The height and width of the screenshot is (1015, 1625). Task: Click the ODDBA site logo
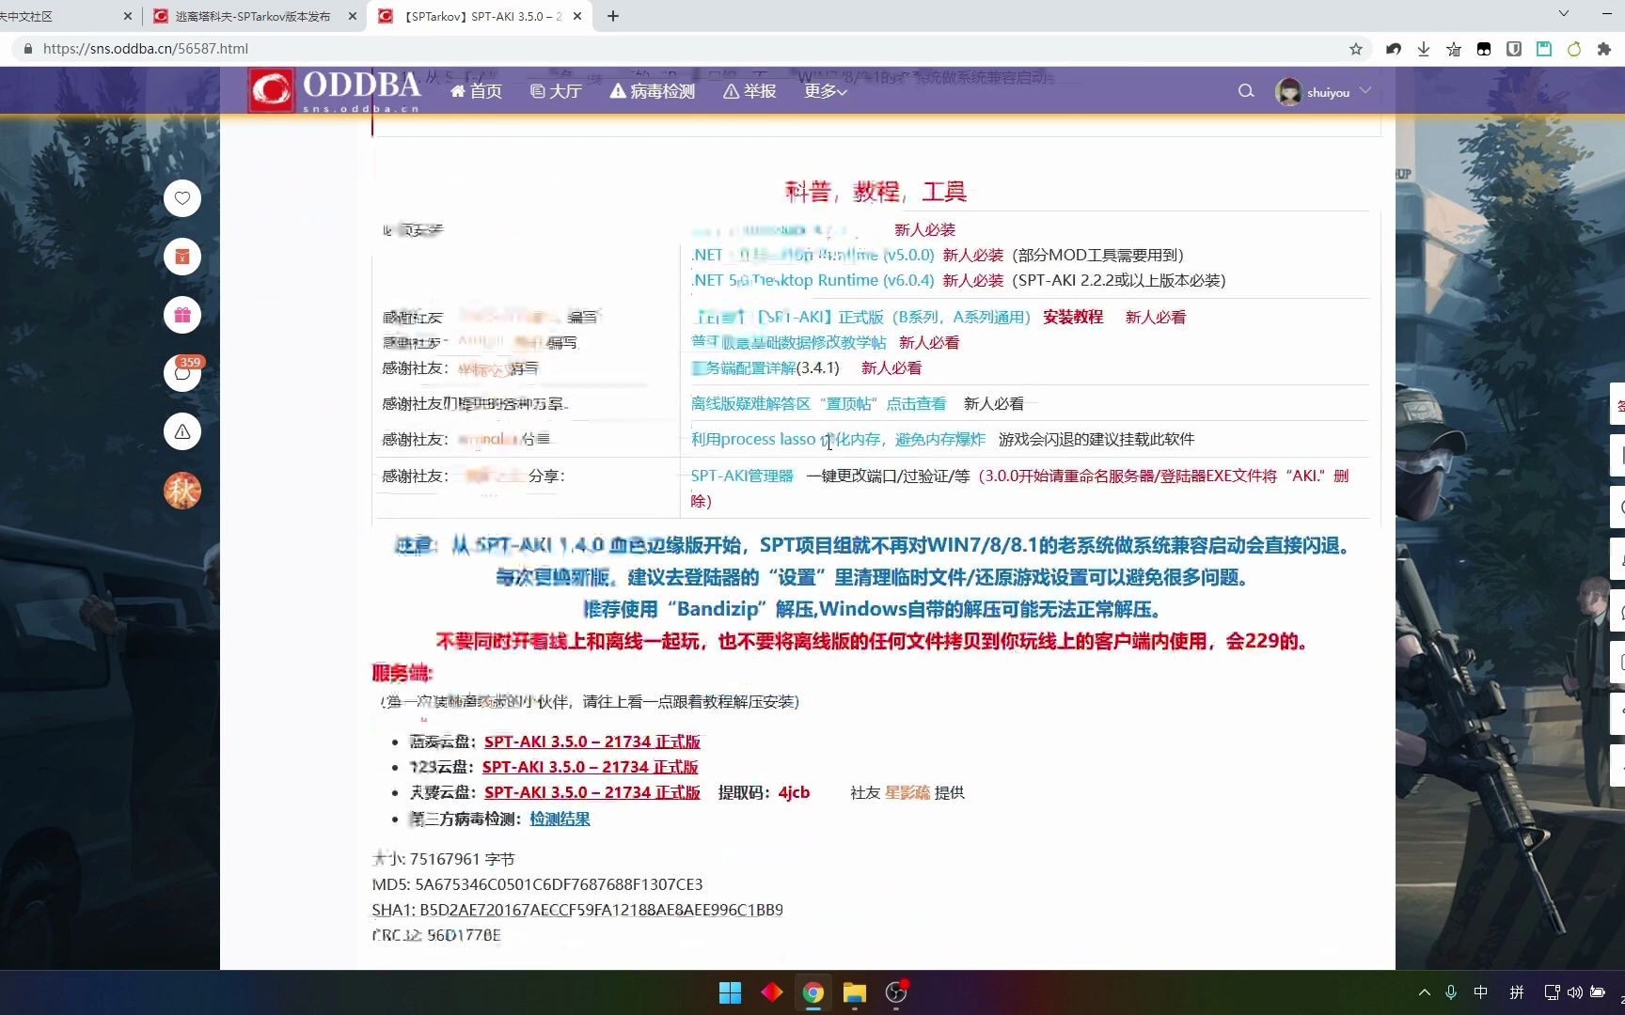[x=335, y=90]
